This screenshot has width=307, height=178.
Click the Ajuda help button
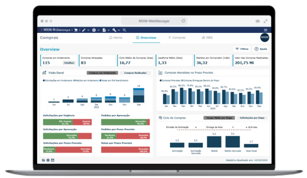(261, 49)
